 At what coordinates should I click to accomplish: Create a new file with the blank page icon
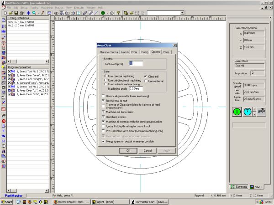click(5, 13)
